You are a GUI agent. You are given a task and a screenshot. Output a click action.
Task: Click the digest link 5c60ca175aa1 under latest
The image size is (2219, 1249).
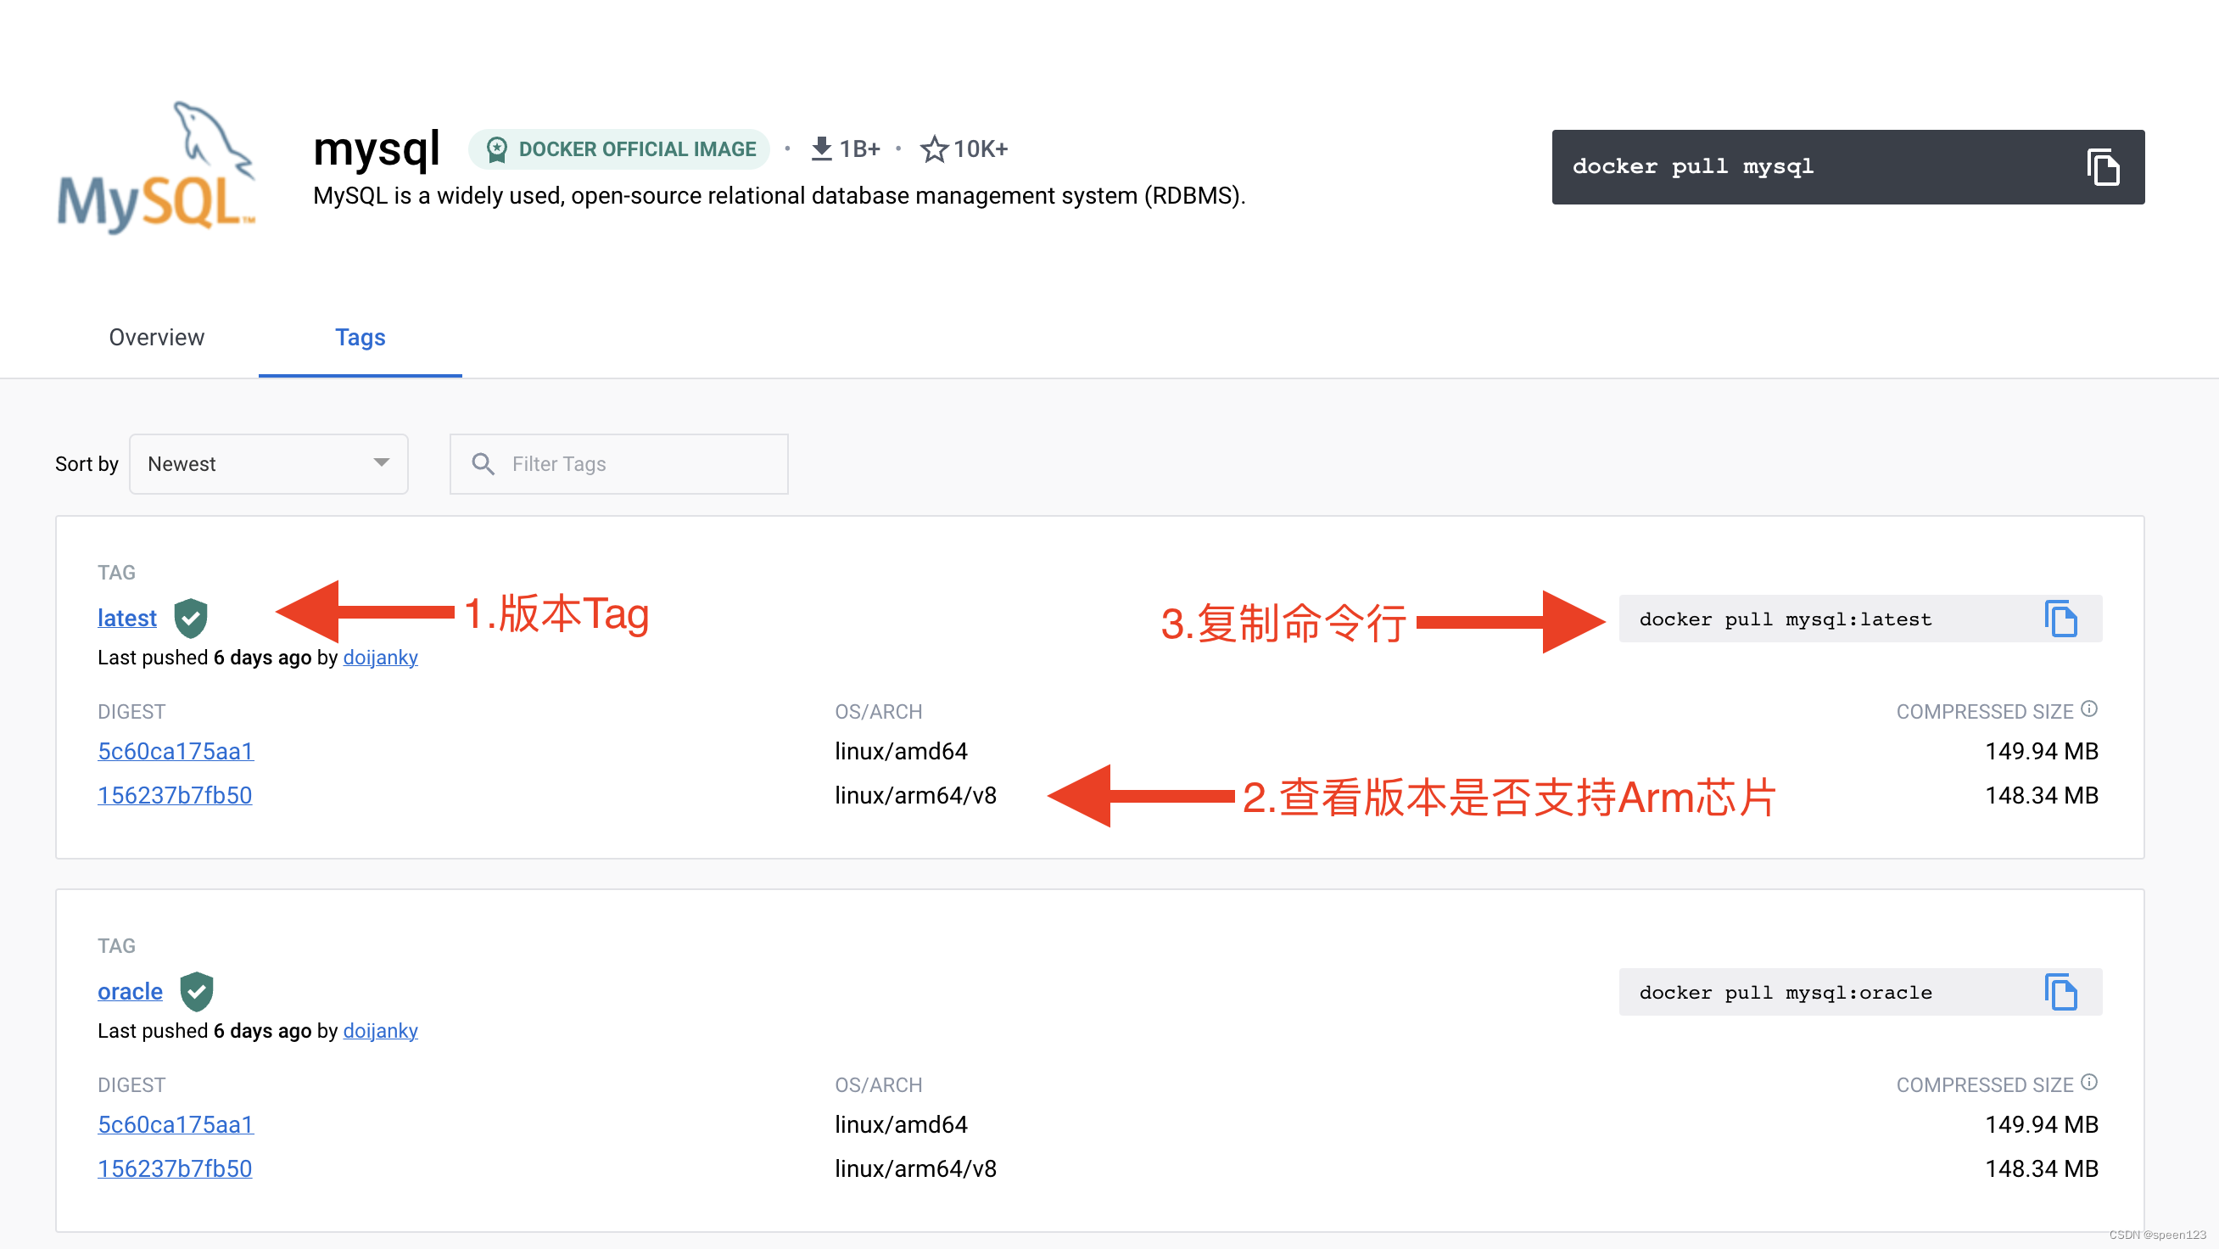coord(176,750)
